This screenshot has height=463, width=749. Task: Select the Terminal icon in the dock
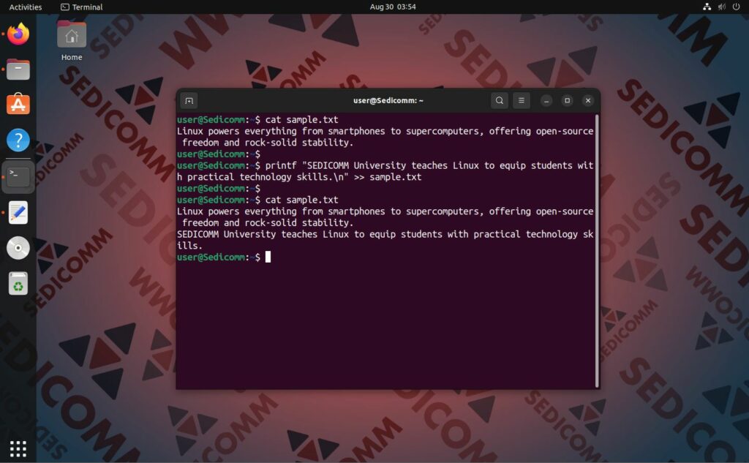[18, 176]
